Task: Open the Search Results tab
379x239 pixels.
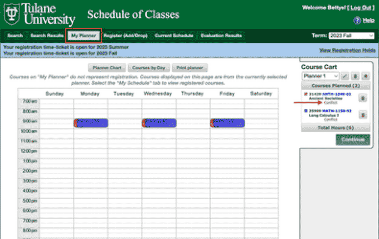Action: [x=47, y=36]
